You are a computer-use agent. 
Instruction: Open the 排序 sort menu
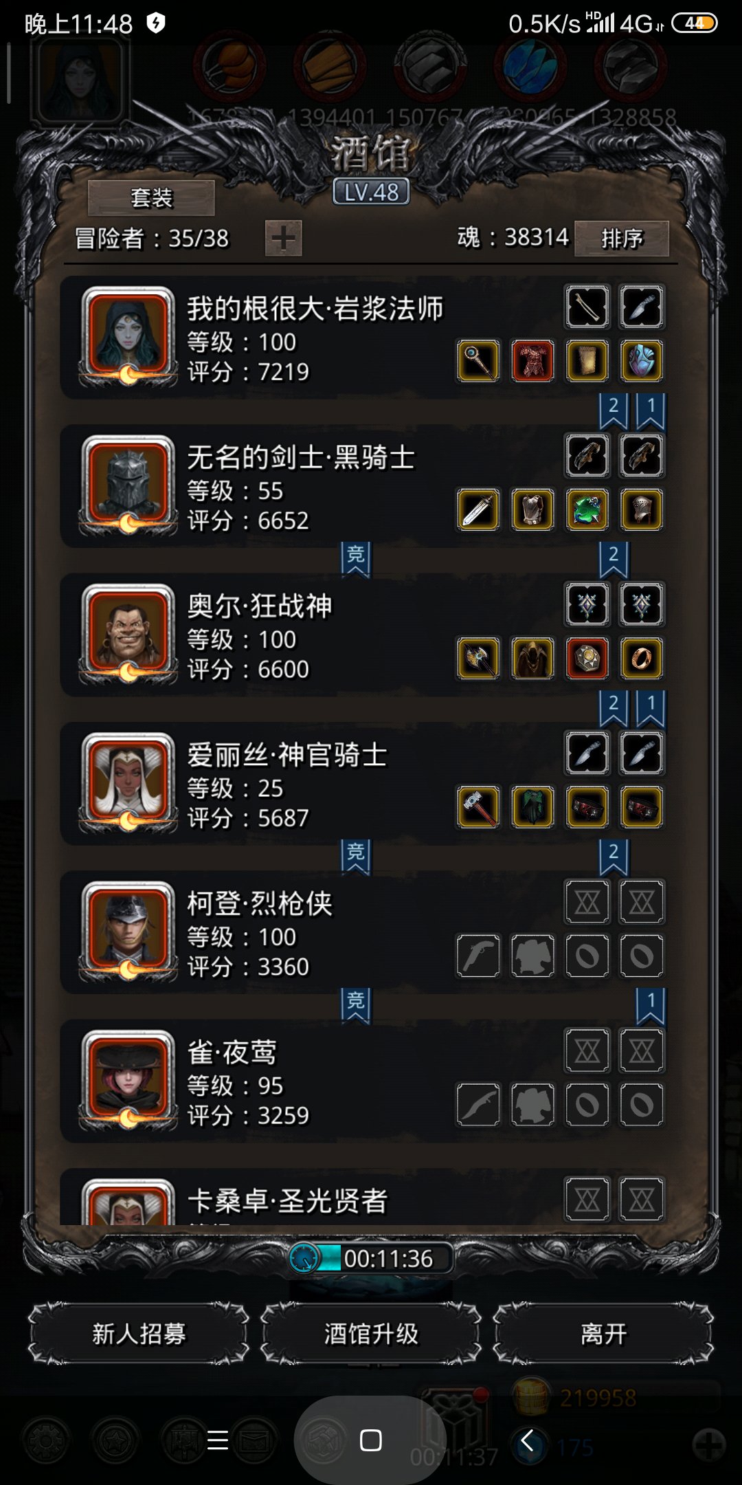[x=622, y=239]
